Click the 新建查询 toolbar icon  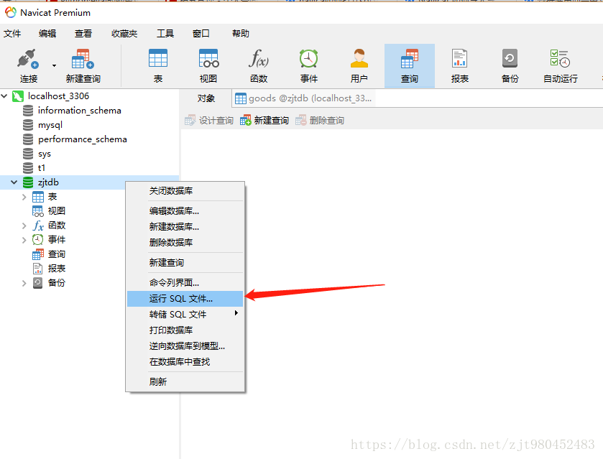tap(83, 59)
